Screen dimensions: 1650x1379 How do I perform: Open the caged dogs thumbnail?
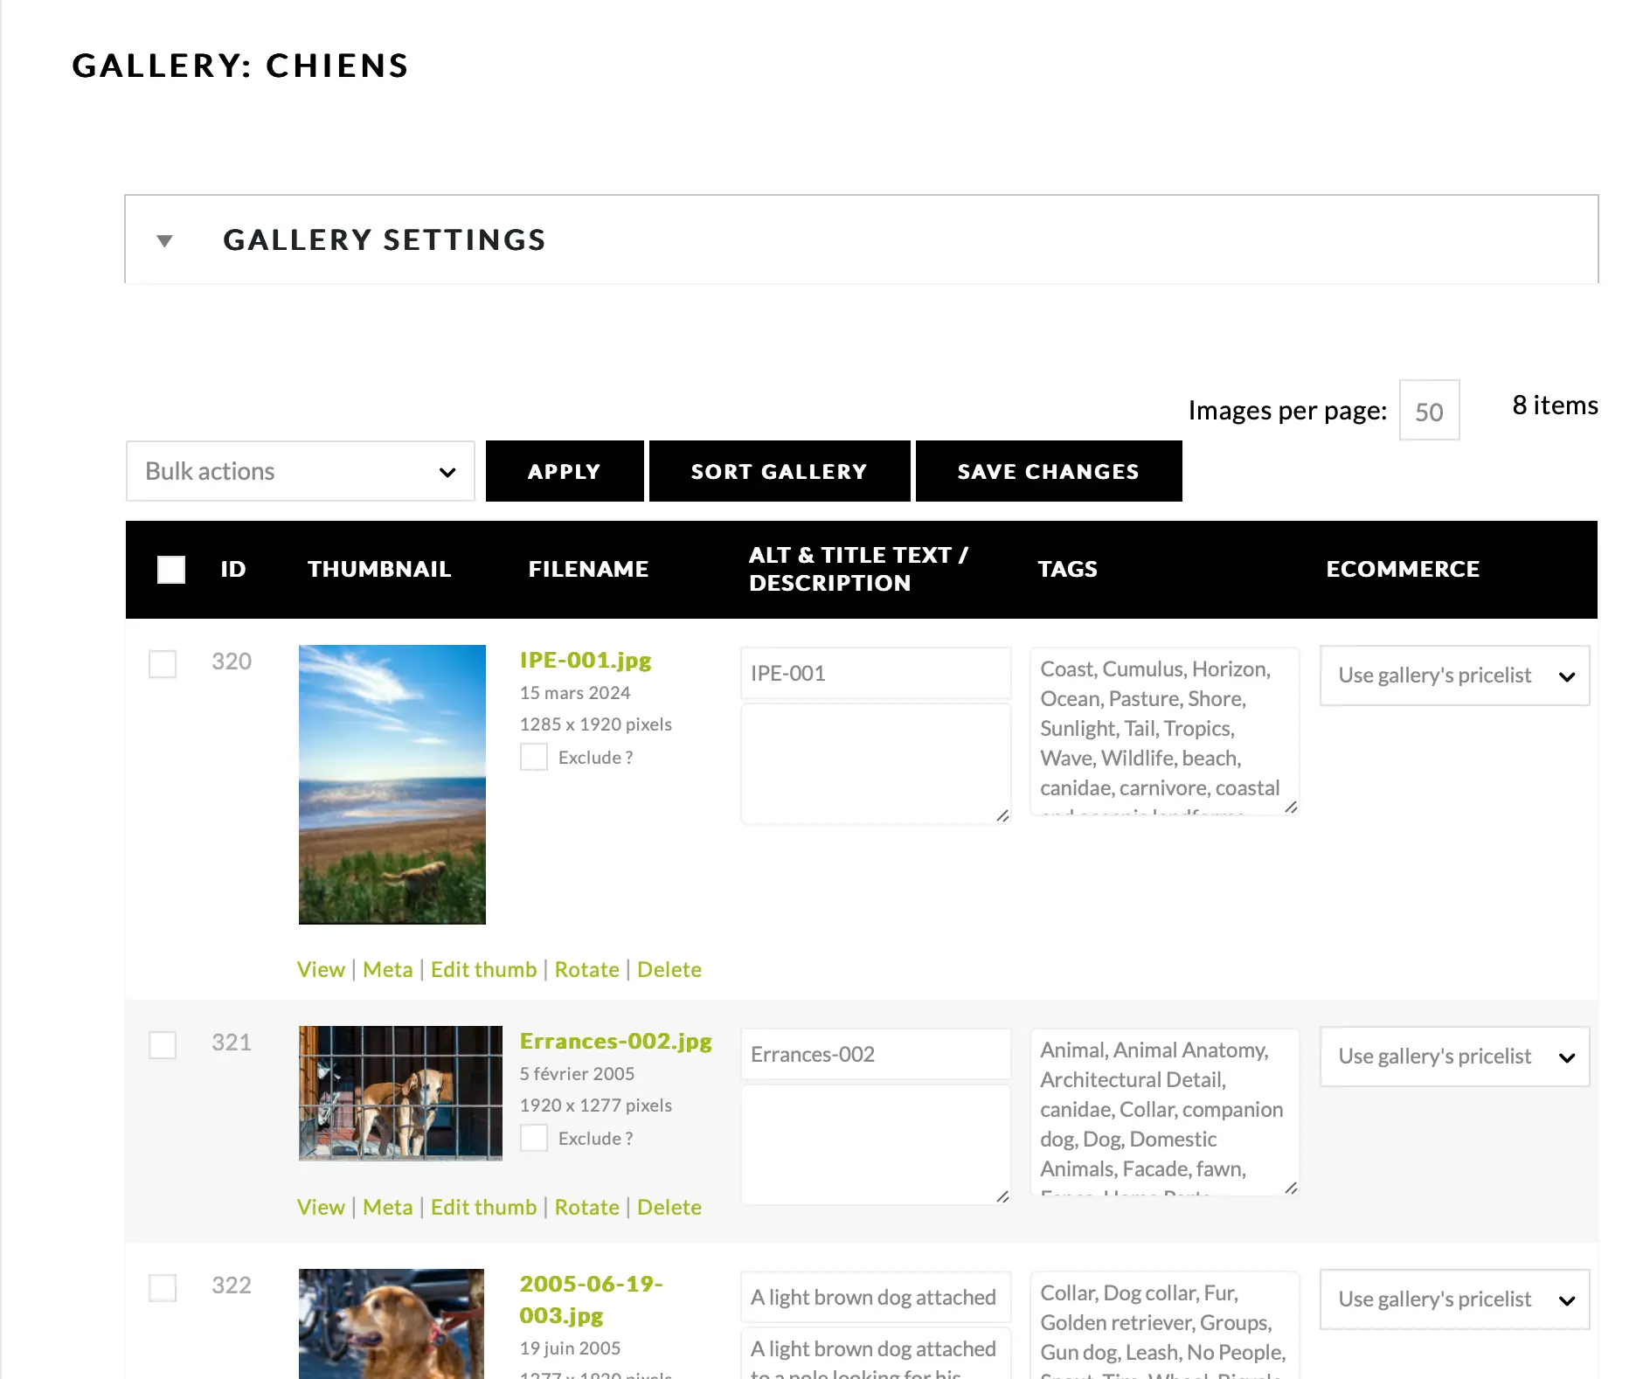400,1092
